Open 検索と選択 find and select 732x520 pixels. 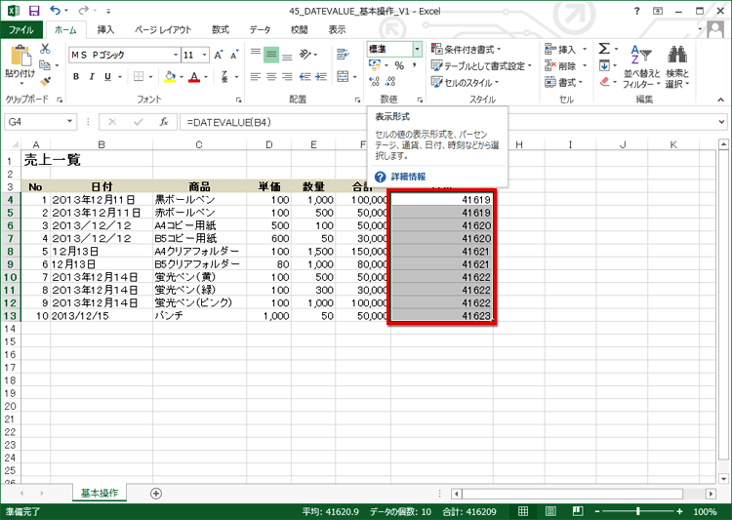coord(677,66)
